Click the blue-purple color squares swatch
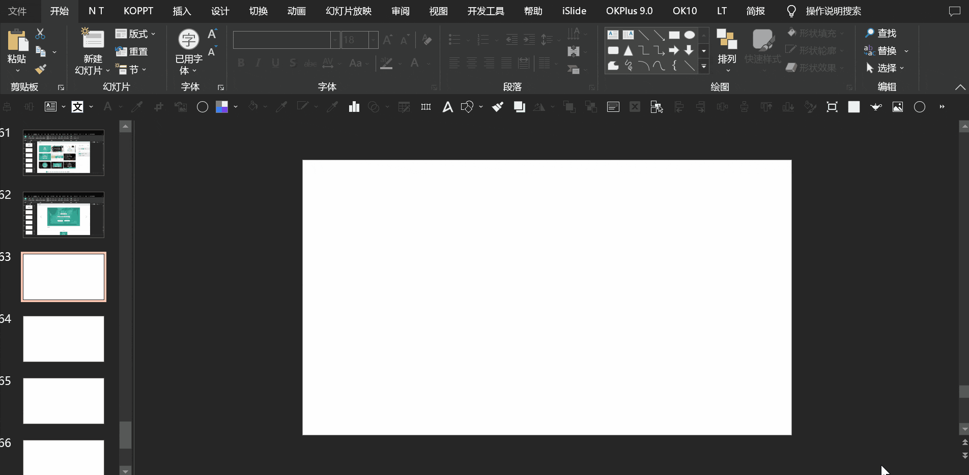Screen dimensions: 969x475 pyautogui.click(x=222, y=107)
